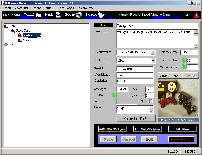Toggle the Sold checkbox
This screenshot has width=202, height=155.
click(x=151, y=101)
